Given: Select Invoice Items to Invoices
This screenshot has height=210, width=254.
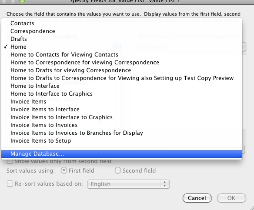Looking at the screenshot, I should point(122,125).
